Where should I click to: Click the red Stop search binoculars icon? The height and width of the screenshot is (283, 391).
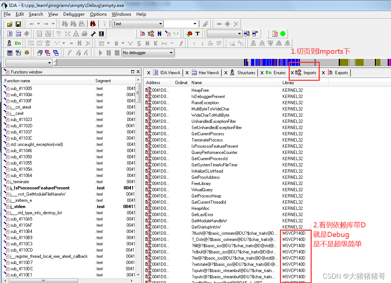[93, 24]
